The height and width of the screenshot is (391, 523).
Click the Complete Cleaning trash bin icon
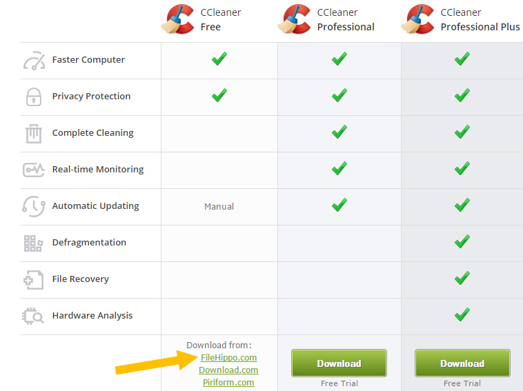click(34, 133)
